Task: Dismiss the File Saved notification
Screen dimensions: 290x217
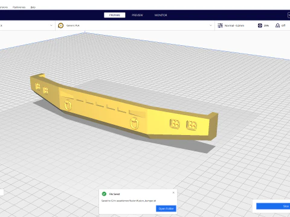Action: click(x=173, y=192)
